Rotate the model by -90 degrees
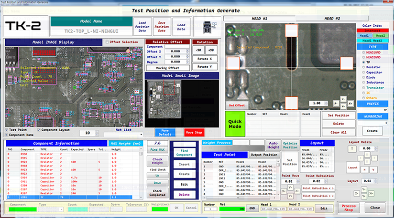Image resolution: width=394 pixels, height=218 pixels. pos(197,50)
